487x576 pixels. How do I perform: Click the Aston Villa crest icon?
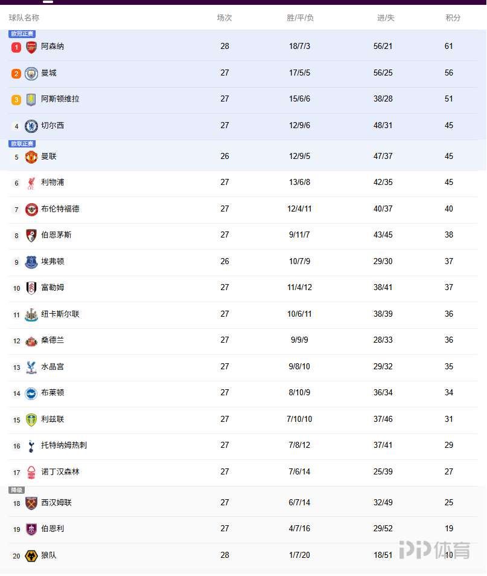tap(31, 100)
